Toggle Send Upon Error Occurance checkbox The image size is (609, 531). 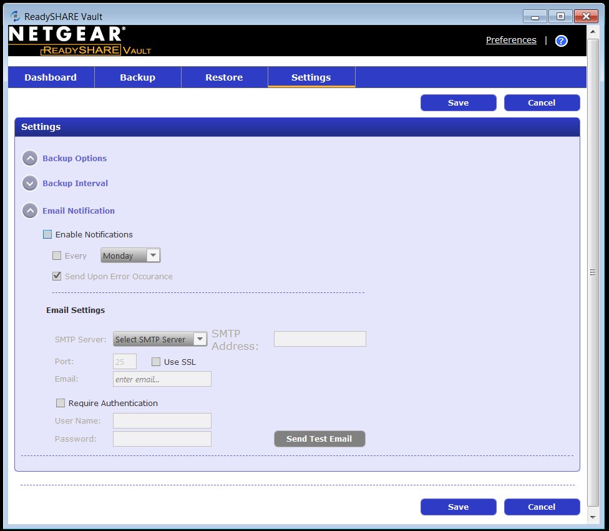coord(57,276)
